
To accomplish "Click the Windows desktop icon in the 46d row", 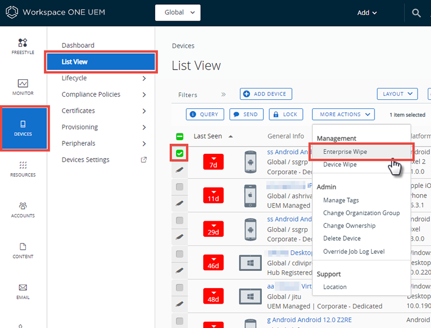I will 251,263.
